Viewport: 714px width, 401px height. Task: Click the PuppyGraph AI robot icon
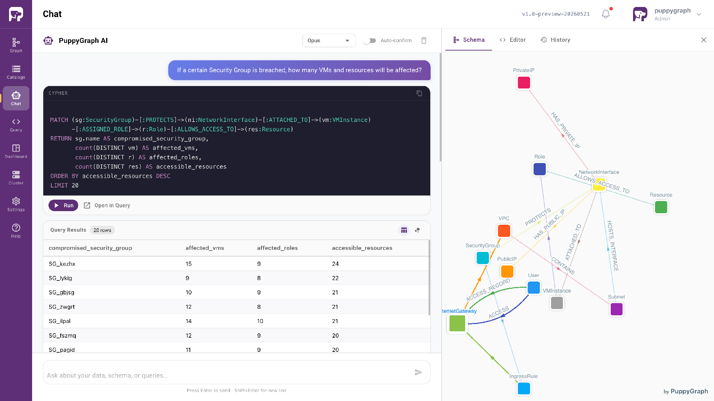pos(48,41)
